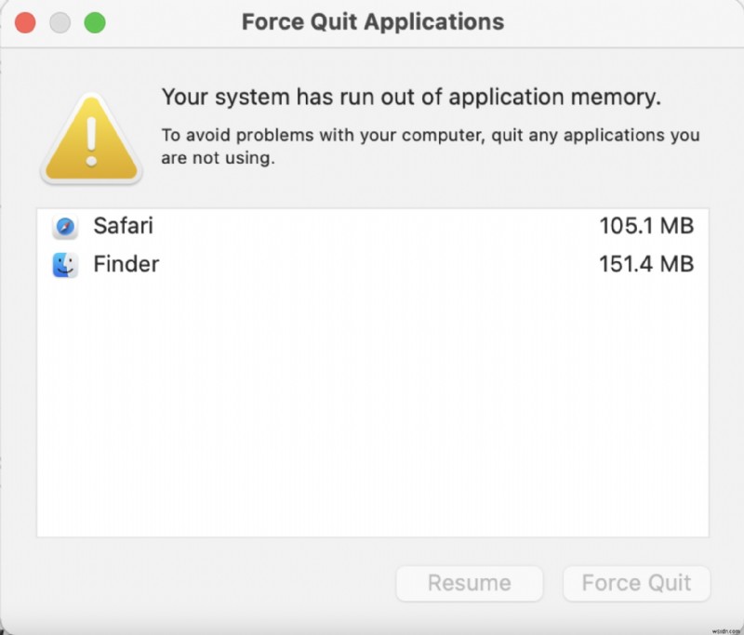Image resolution: width=744 pixels, height=635 pixels.
Task: Click the Resume button
Action: click(470, 583)
